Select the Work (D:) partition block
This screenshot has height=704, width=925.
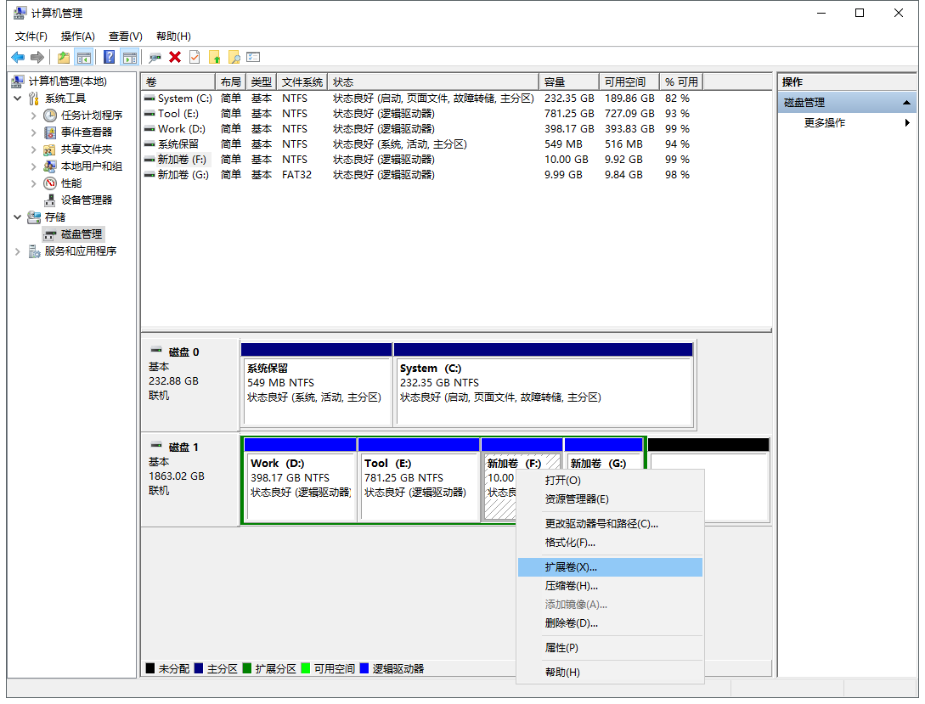click(299, 486)
